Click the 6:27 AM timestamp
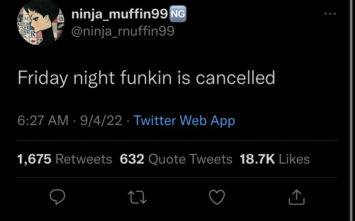 [x=43, y=121]
